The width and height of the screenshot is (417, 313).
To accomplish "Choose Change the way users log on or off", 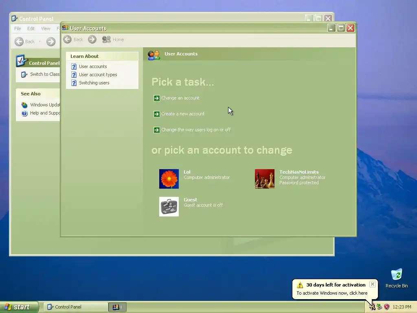I will click(196, 130).
